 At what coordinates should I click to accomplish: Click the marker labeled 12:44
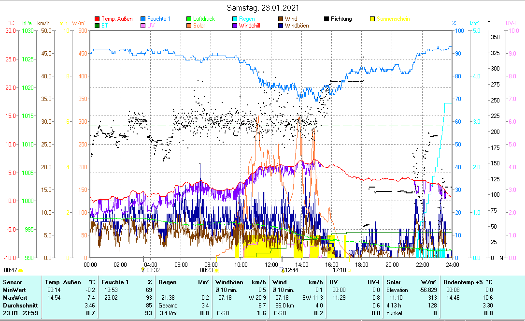tap(283, 270)
